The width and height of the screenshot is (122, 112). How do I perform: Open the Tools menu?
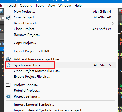click(40, 6)
